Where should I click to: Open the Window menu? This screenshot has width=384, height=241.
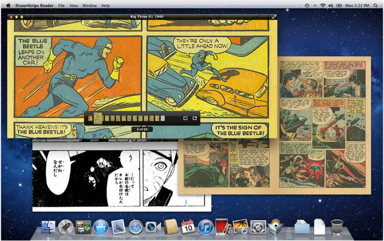(90, 5)
